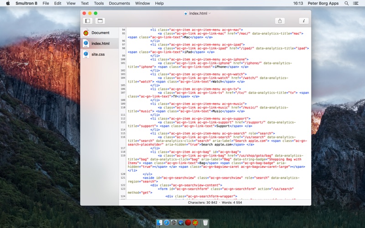The width and height of the screenshot is (365, 228).
Task: Open Spotlight search in menu bar
Action: [x=347, y=3]
